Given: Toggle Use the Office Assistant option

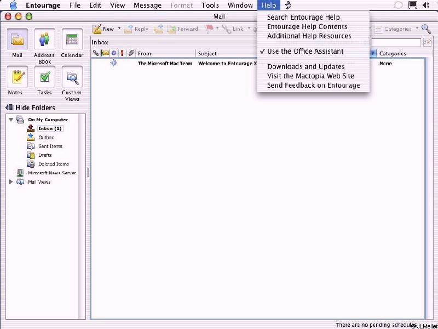Looking at the screenshot, I should pos(313,52).
